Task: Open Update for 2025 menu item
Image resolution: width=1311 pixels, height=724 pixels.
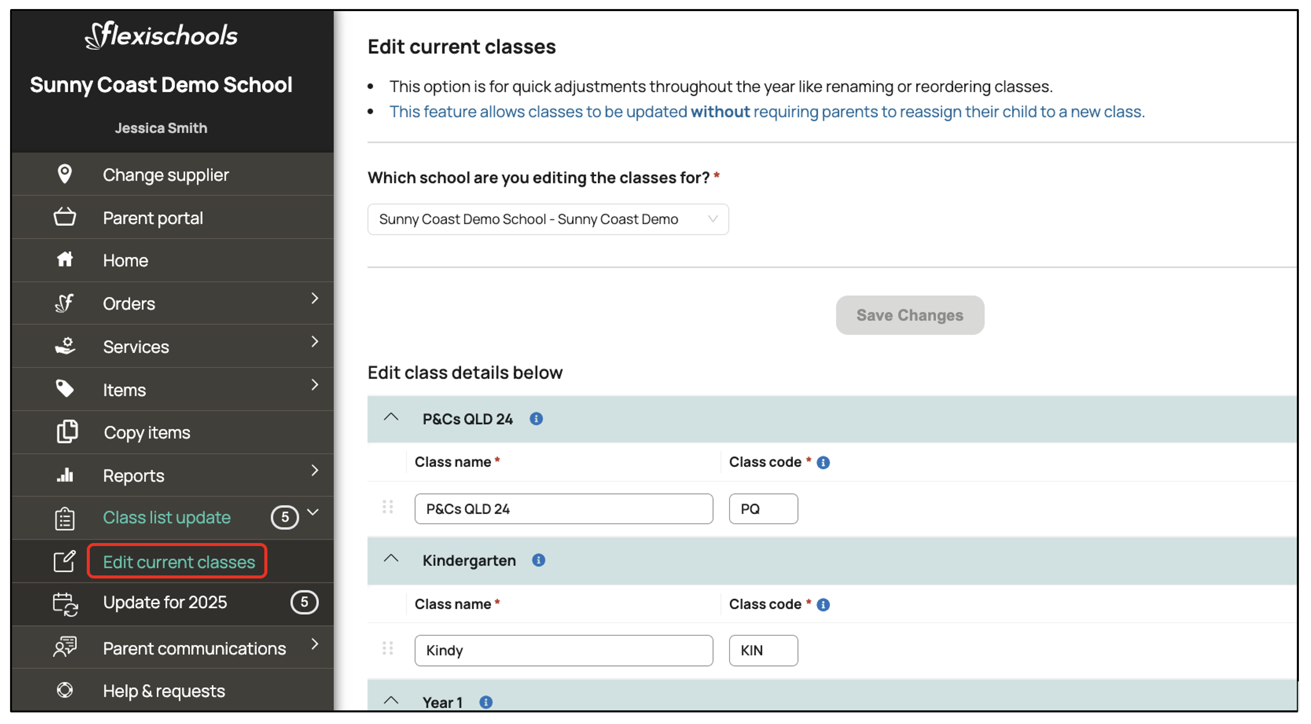Action: (165, 602)
